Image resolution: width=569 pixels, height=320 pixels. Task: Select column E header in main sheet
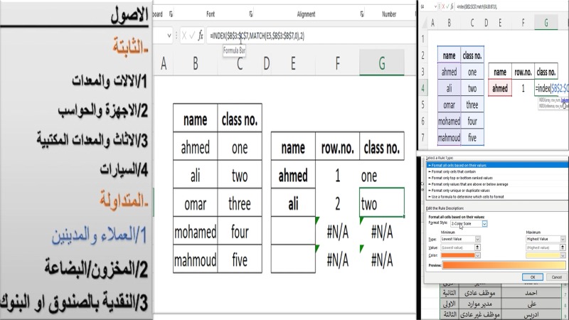pyautogui.click(x=293, y=63)
